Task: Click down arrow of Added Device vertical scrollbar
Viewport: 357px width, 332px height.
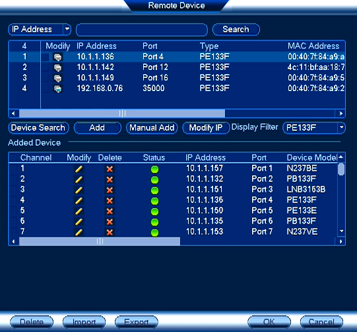Action: [x=341, y=231]
